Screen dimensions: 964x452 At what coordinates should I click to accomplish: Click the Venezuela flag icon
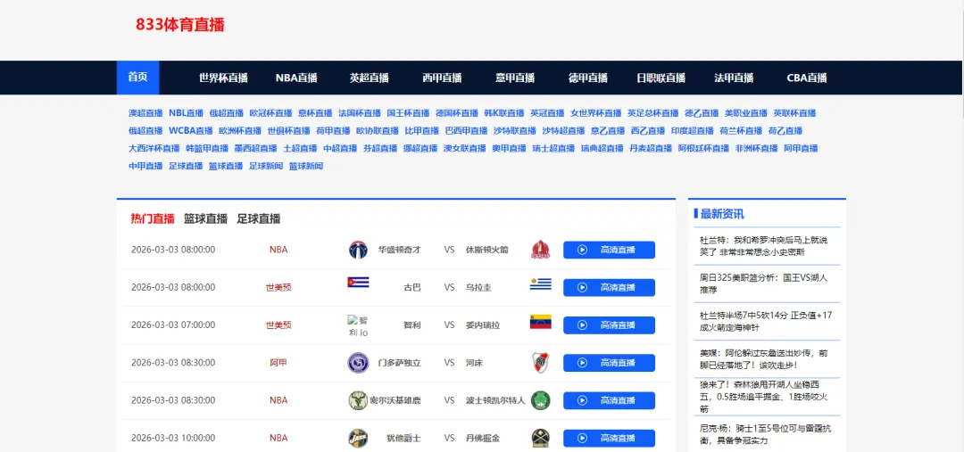coord(540,322)
